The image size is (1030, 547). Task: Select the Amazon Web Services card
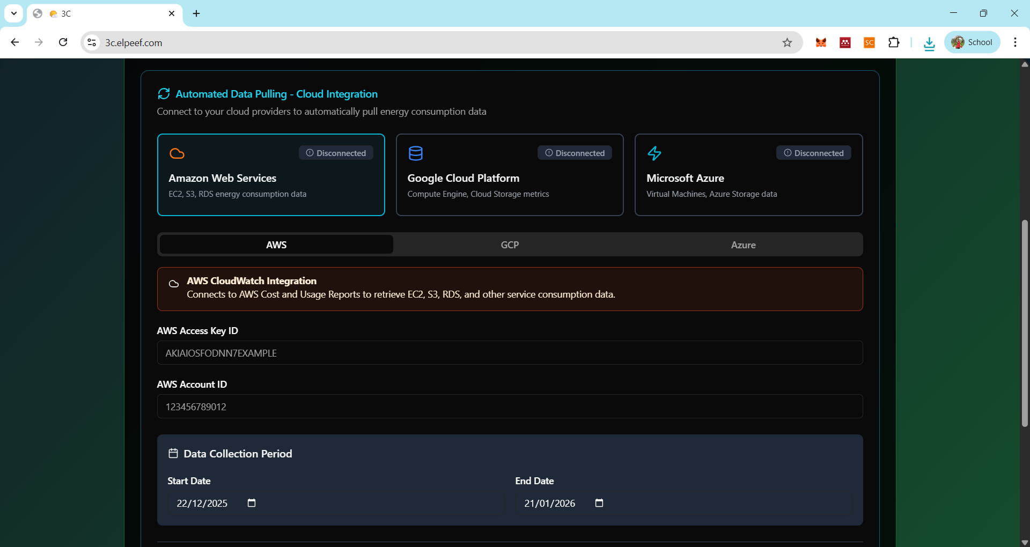coord(271,175)
